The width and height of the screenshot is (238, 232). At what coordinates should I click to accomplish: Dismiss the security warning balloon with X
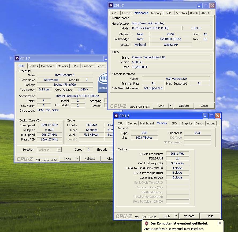pyautogui.click(x=220, y=223)
